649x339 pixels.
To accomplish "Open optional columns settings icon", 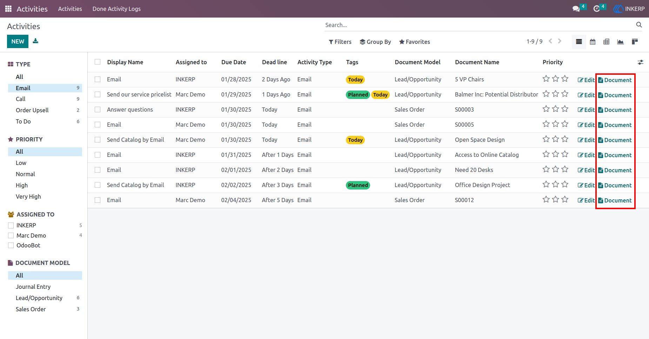I will pos(640,62).
